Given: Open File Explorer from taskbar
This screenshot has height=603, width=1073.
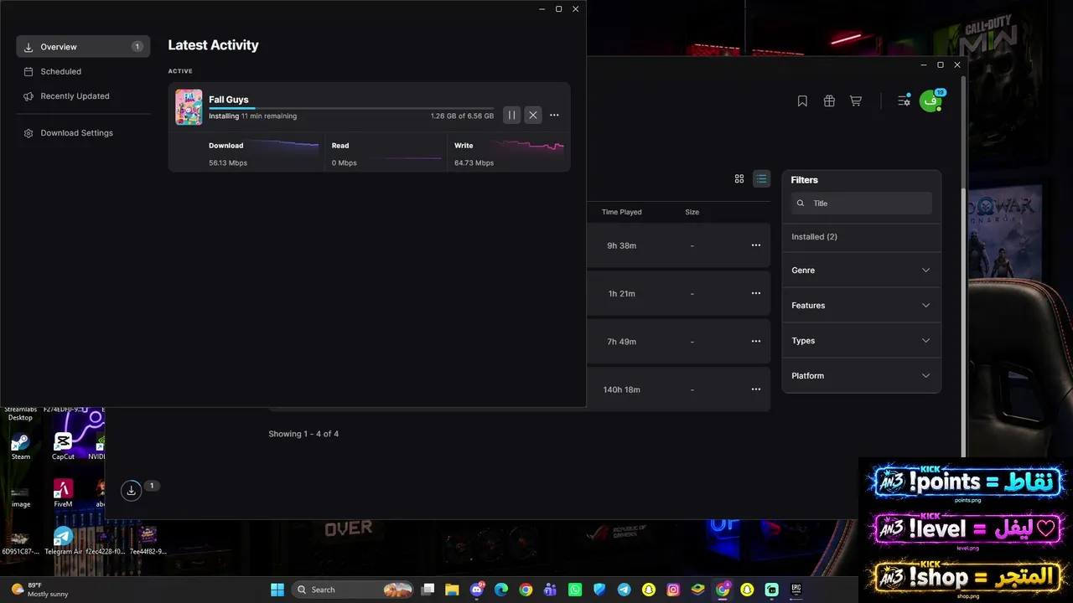Looking at the screenshot, I should coord(452,590).
